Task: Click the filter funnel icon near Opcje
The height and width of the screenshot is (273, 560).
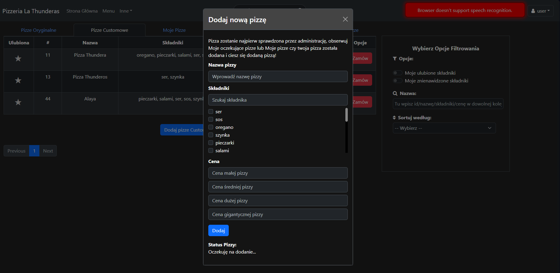Action: click(395, 59)
